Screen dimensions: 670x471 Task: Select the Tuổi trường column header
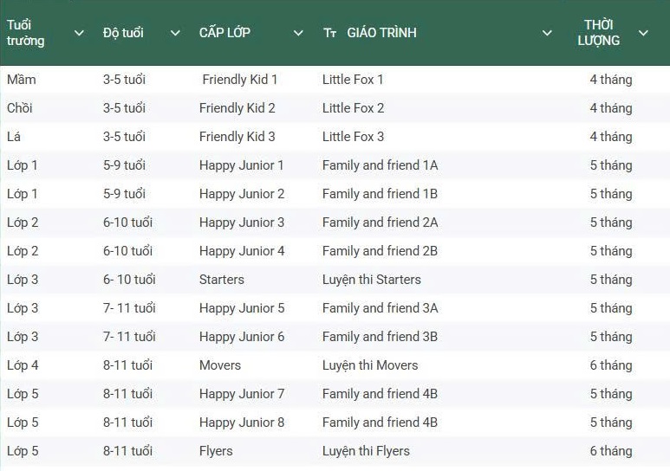[26, 32]
